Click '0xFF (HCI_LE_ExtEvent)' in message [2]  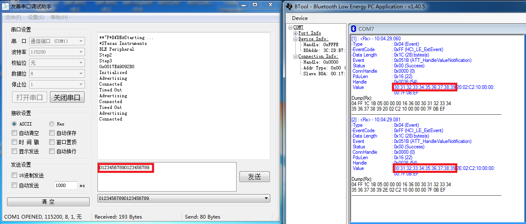419,130
